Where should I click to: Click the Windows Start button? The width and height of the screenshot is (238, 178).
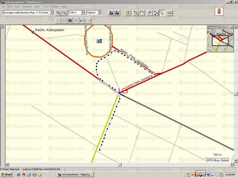coord(7,174)
